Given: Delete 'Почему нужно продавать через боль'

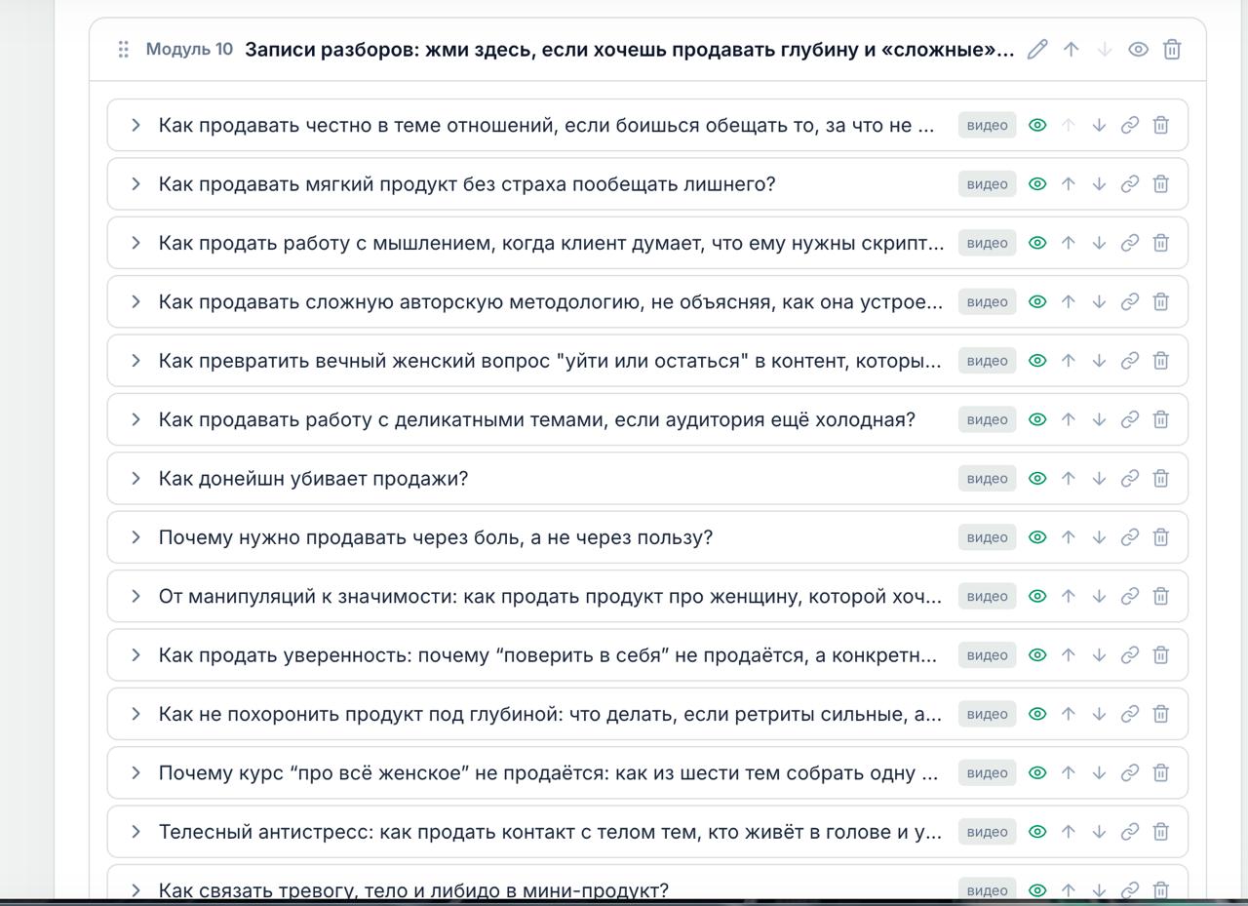Looking at the screenshot, I should tap(1160, 537).
